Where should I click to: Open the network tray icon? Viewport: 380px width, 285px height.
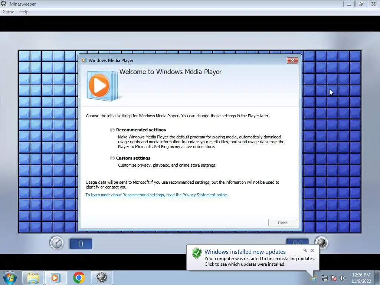(x=324, y=278)
